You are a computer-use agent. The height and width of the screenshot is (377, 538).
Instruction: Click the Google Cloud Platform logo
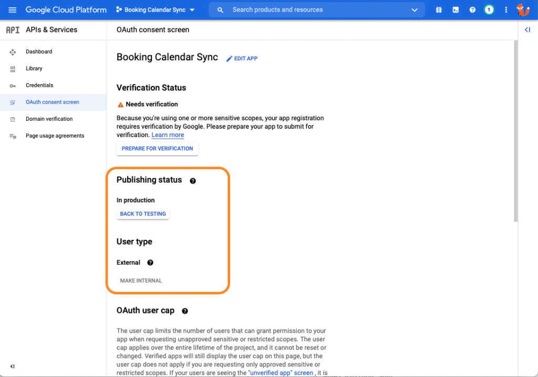click(x=66, y=9)
